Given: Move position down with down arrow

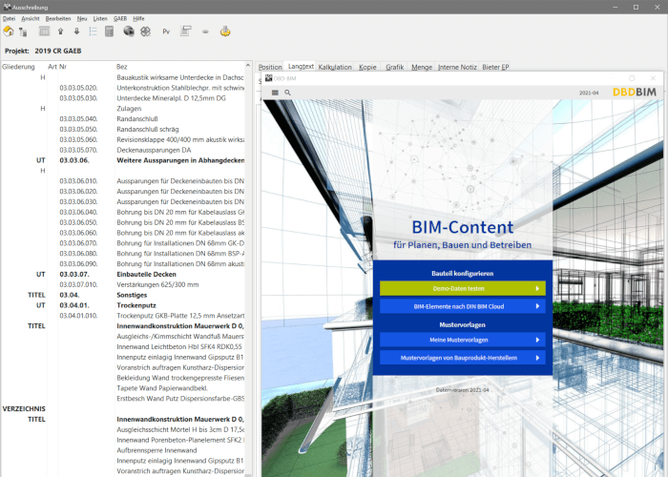Looking at the screenshot, I should point(76,31).
